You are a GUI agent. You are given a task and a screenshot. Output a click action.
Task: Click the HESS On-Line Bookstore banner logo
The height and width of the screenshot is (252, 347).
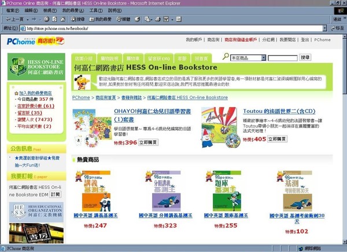pyautogui.click(x=36, y=67)
